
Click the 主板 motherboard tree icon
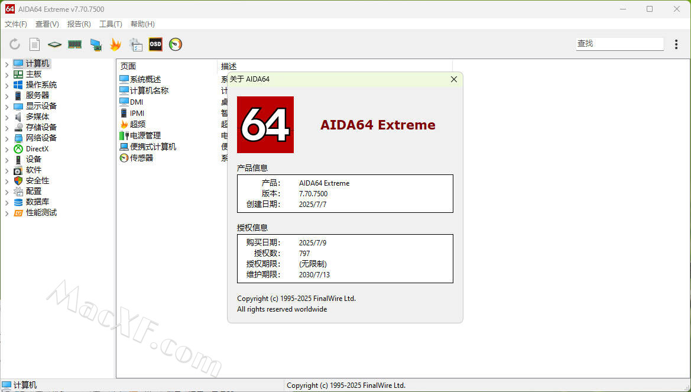pos(18,74)
